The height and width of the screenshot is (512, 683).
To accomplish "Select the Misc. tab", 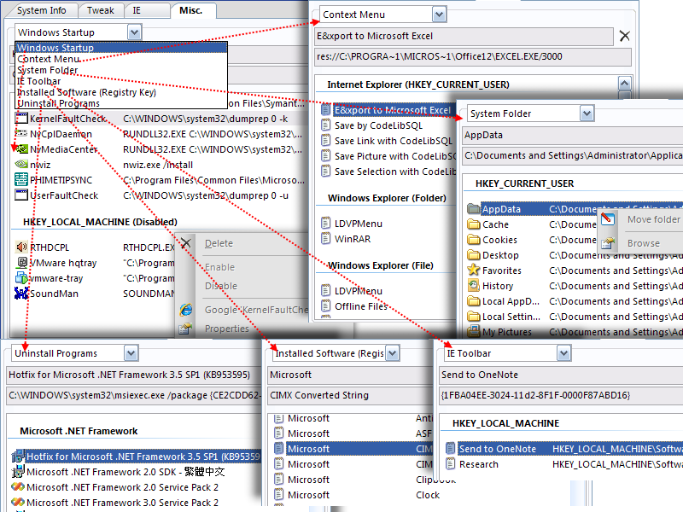I will [x=191, y=10].
